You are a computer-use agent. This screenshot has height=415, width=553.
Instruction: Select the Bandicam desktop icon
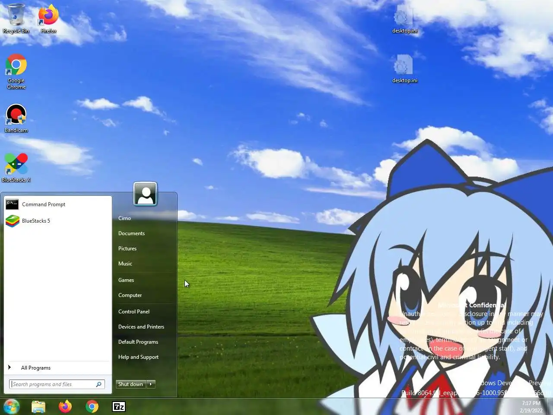[x=16, y=118]
